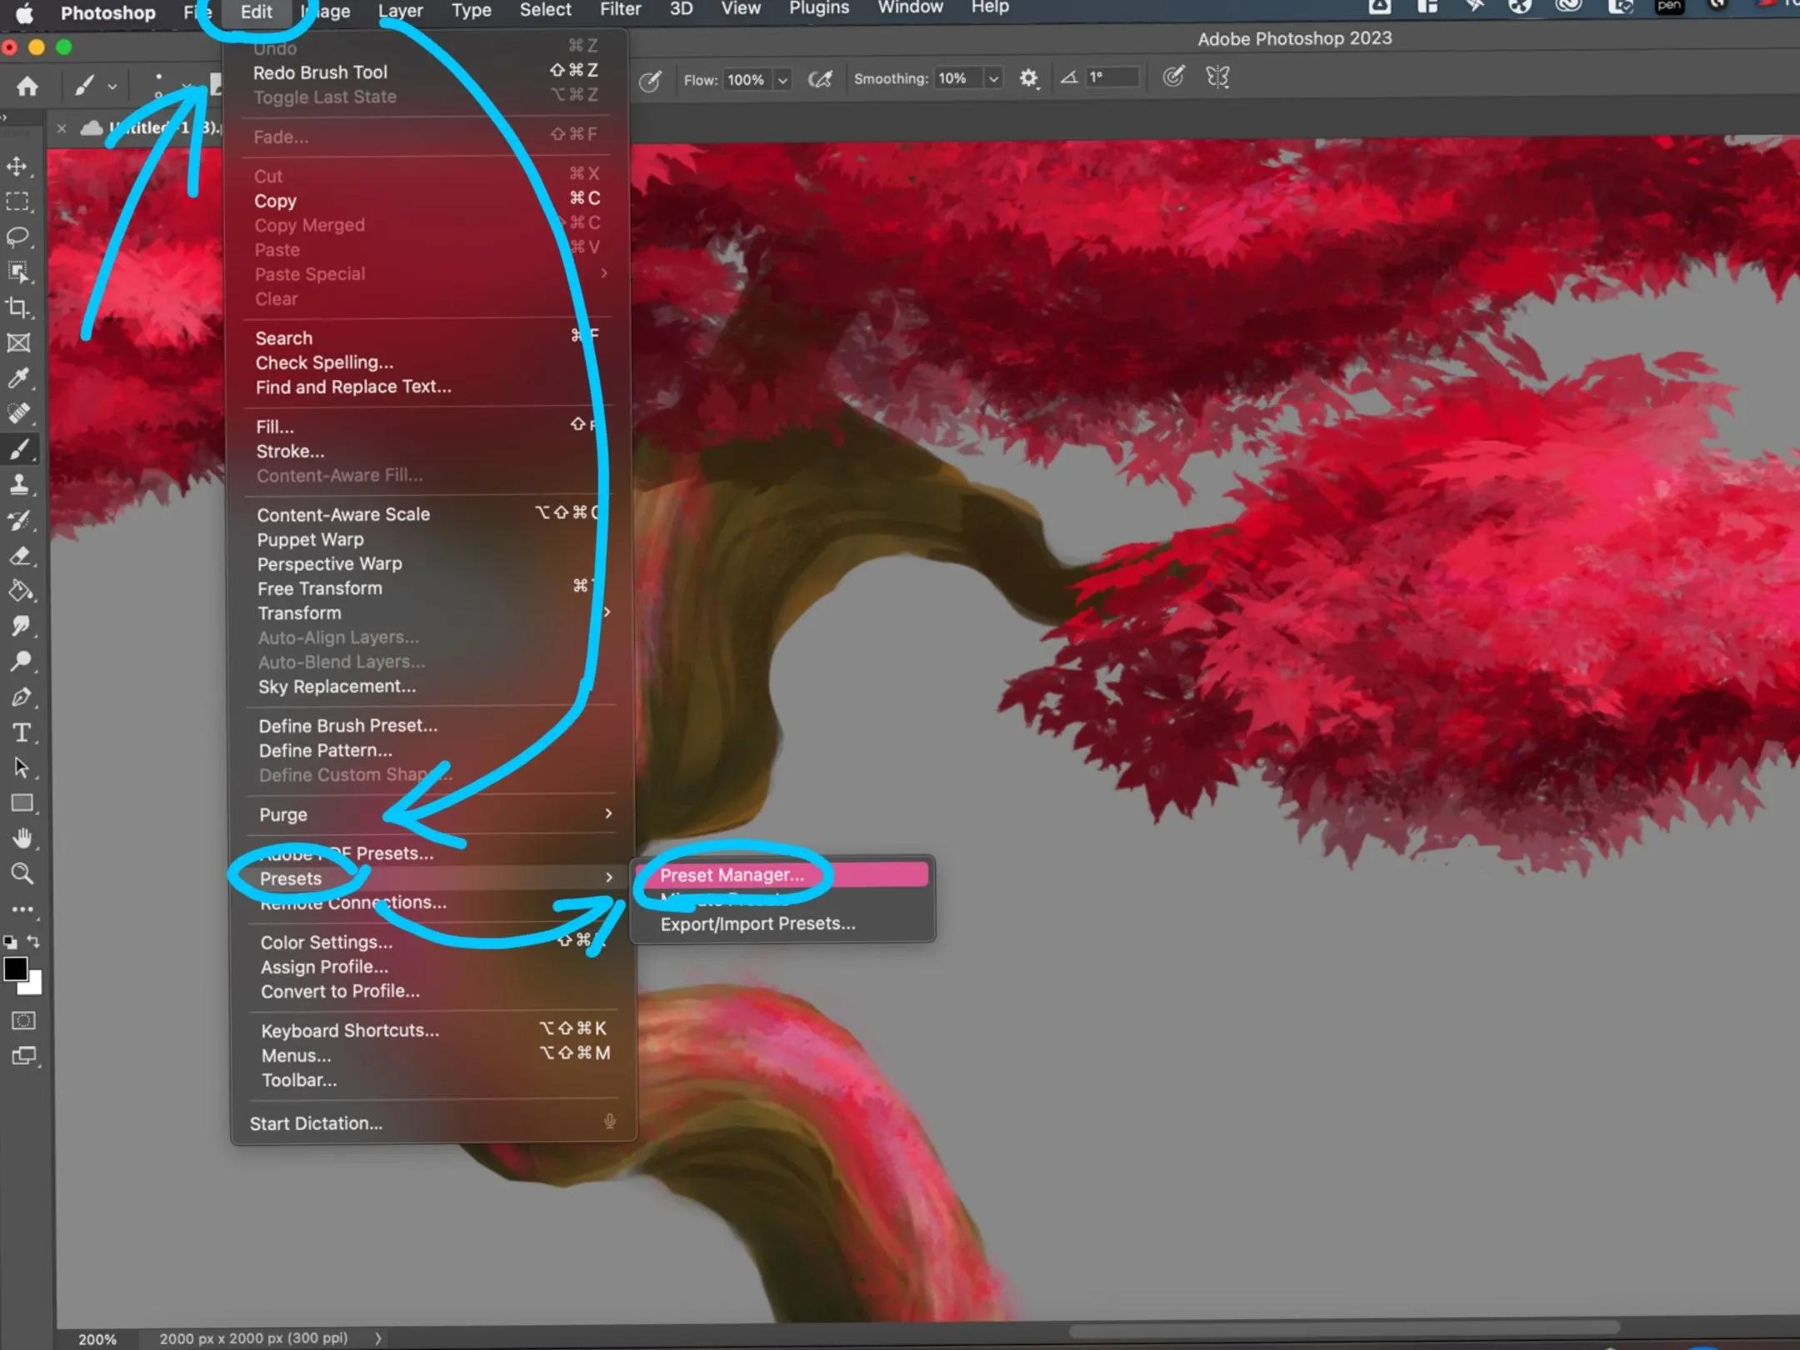Select the Paint Bucket tool
The height and width of the screenshot is (1350, 1800).
point(20,591)
